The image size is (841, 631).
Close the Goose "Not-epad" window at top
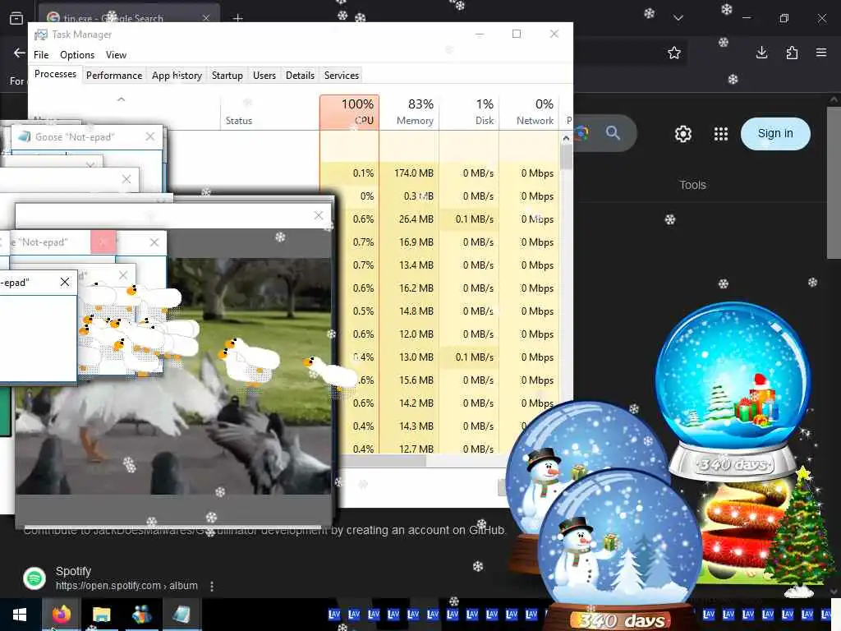tap(150, 137)
